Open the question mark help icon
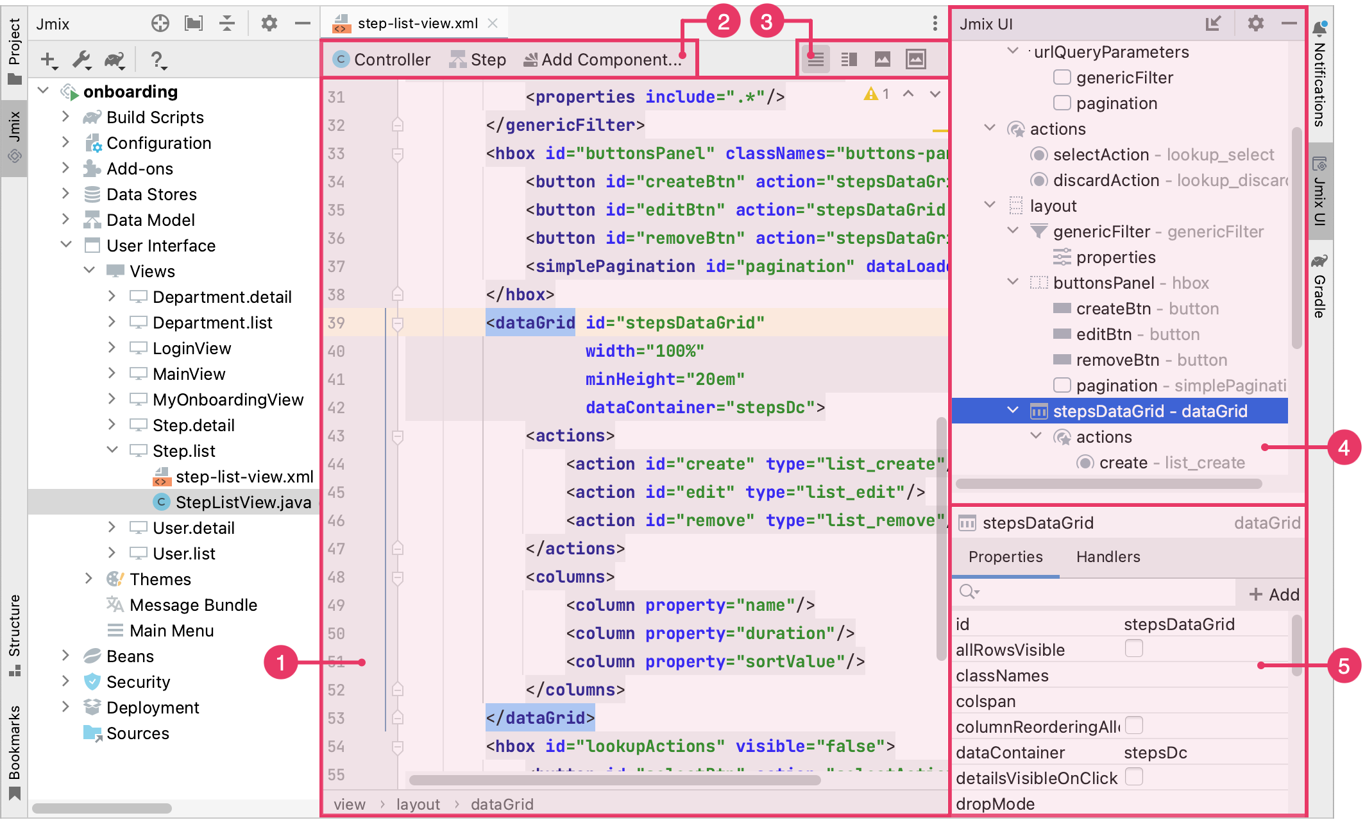 [158, 60]
